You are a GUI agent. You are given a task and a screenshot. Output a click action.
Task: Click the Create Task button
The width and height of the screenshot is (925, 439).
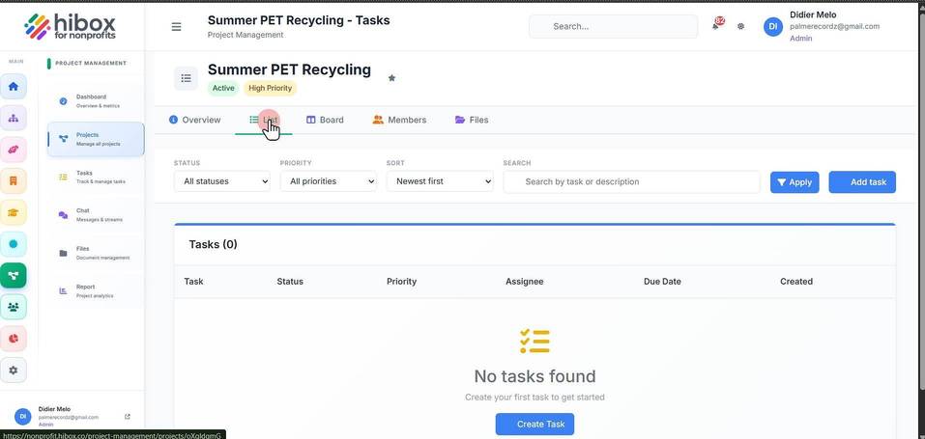[535, 424]
